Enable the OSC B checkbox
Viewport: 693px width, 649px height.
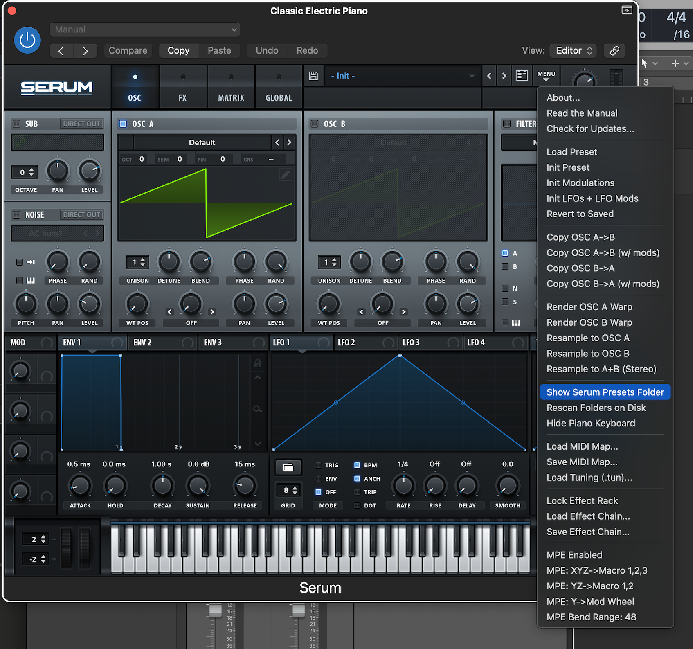point(315,124)
